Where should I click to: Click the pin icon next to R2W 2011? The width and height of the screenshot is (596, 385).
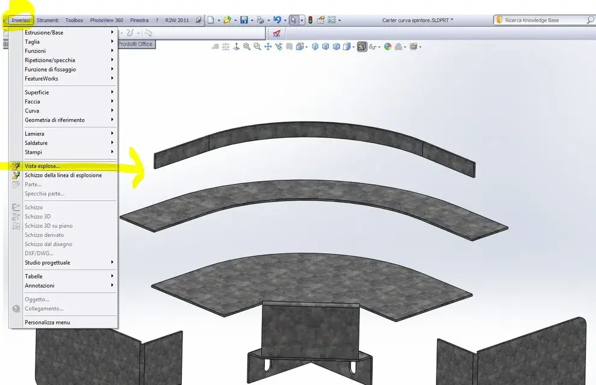pos(199,20)
